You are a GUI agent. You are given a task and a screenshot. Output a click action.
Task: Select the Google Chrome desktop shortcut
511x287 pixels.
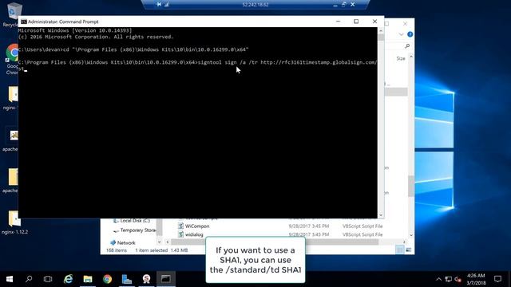(x=12, y=59)
